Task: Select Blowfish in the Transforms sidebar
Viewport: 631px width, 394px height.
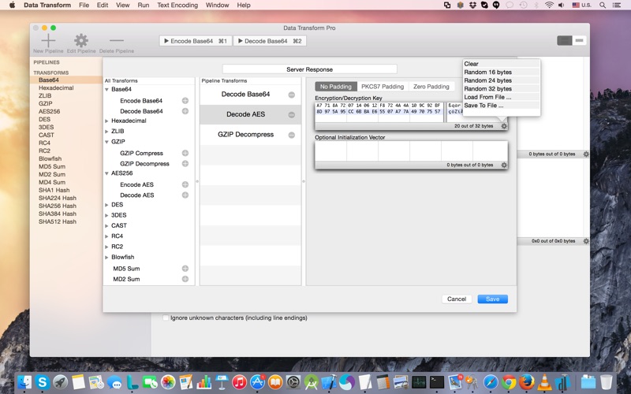Action: 50,158
